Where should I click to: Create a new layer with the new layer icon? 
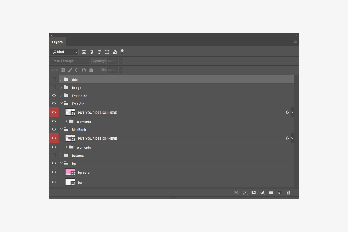[x=279, y=193]
